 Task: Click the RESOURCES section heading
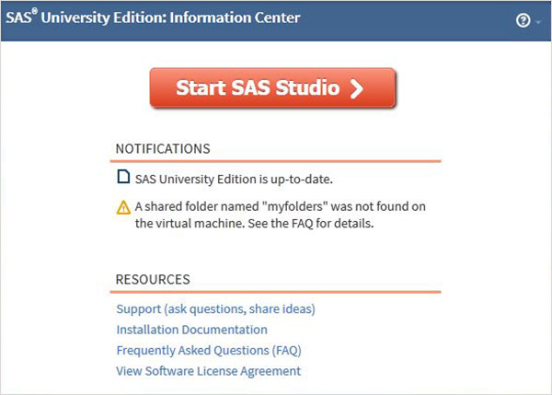(153, 279)
